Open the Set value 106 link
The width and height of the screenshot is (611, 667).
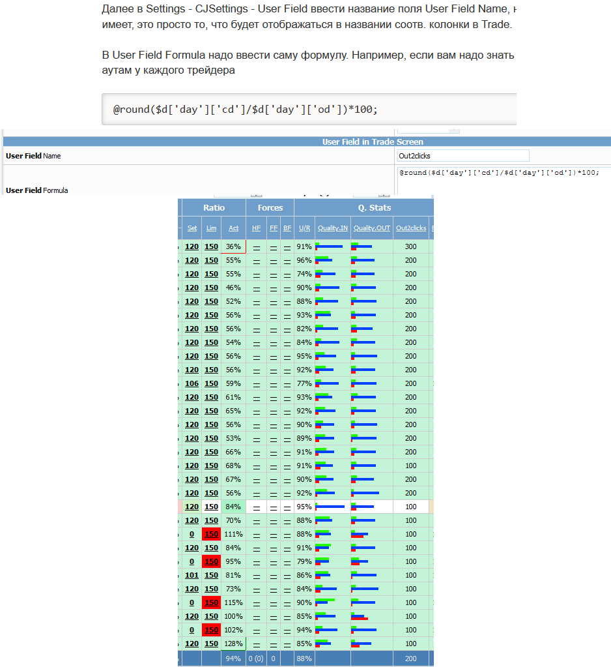[x=192, y=383]
